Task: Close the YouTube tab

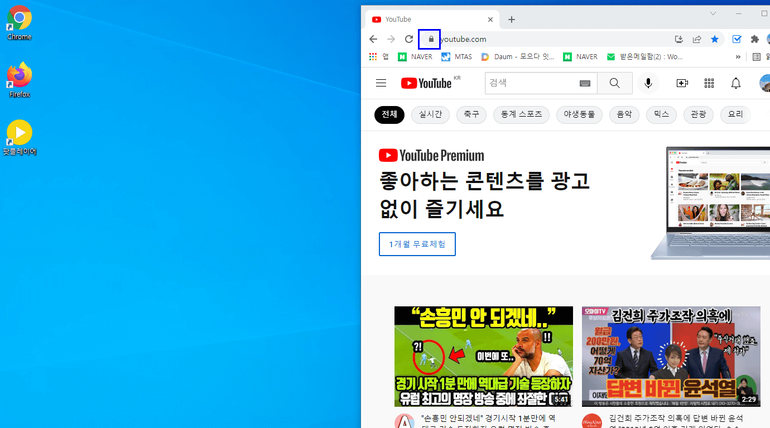Action: point(490,20)
